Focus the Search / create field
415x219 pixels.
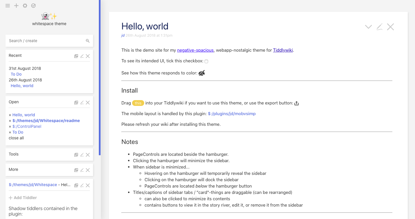click(49, 41)
